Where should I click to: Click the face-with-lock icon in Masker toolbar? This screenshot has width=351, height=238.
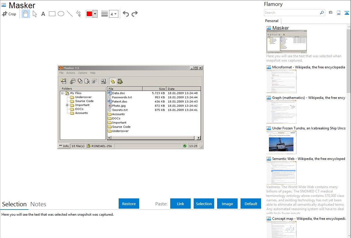pyautogui.click(x=73, y=81)
